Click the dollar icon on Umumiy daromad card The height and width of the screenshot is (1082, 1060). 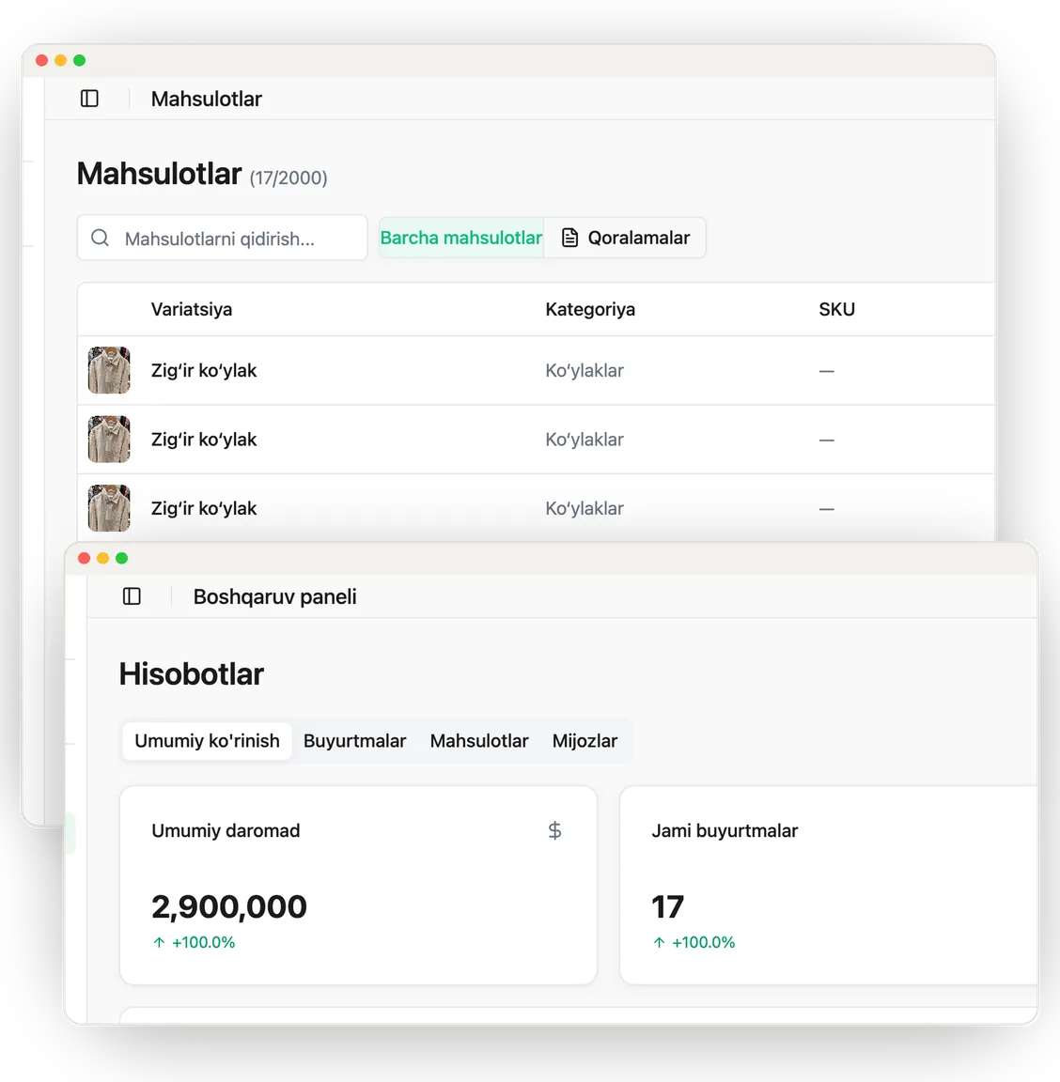[554, 830]
